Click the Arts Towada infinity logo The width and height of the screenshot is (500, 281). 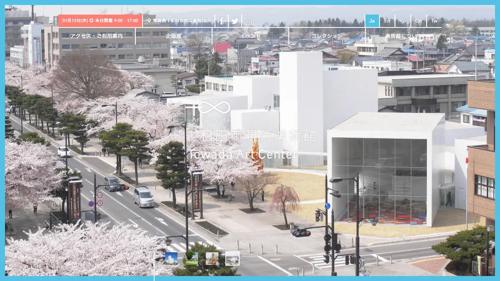pos(208,110)
